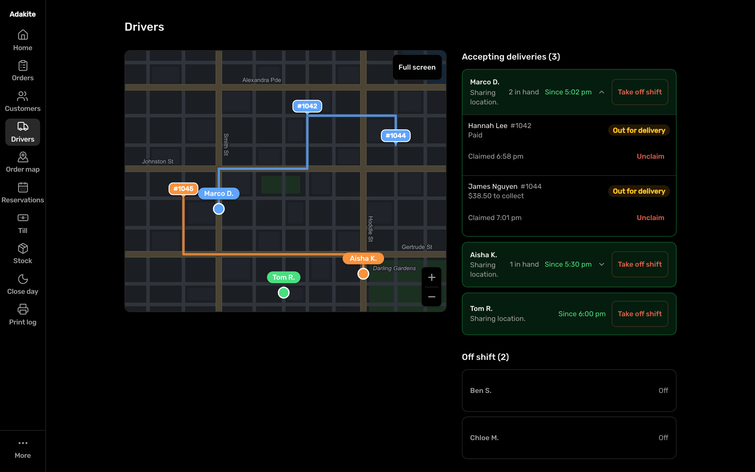Take Marco D. off shift

pyautogui.click(x=640, y=92)
